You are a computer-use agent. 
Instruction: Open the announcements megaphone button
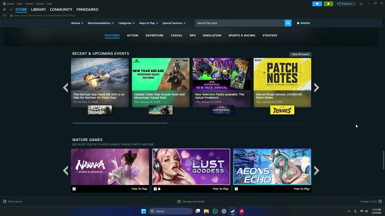point(317,4)
